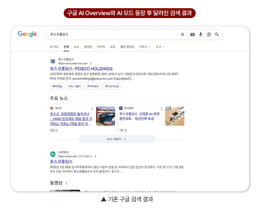259x210 pixels.
Task: Click the 네이트 news source icon
Action: [51, 108]
